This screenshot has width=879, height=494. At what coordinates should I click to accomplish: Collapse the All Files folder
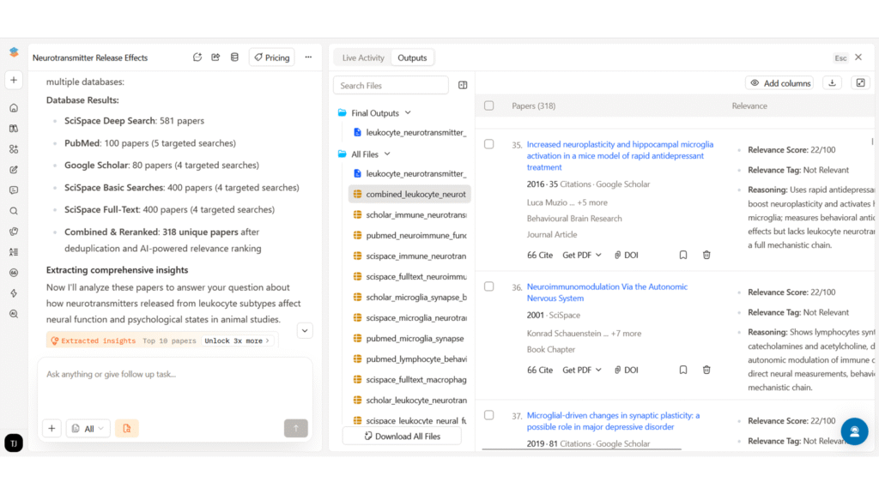[x=387, y=154]
